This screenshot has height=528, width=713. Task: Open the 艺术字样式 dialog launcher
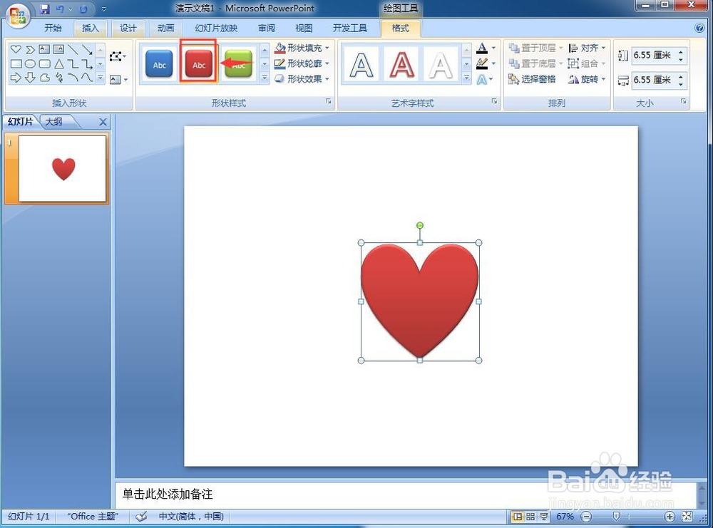pyautogui.click(x=494, y=102)
